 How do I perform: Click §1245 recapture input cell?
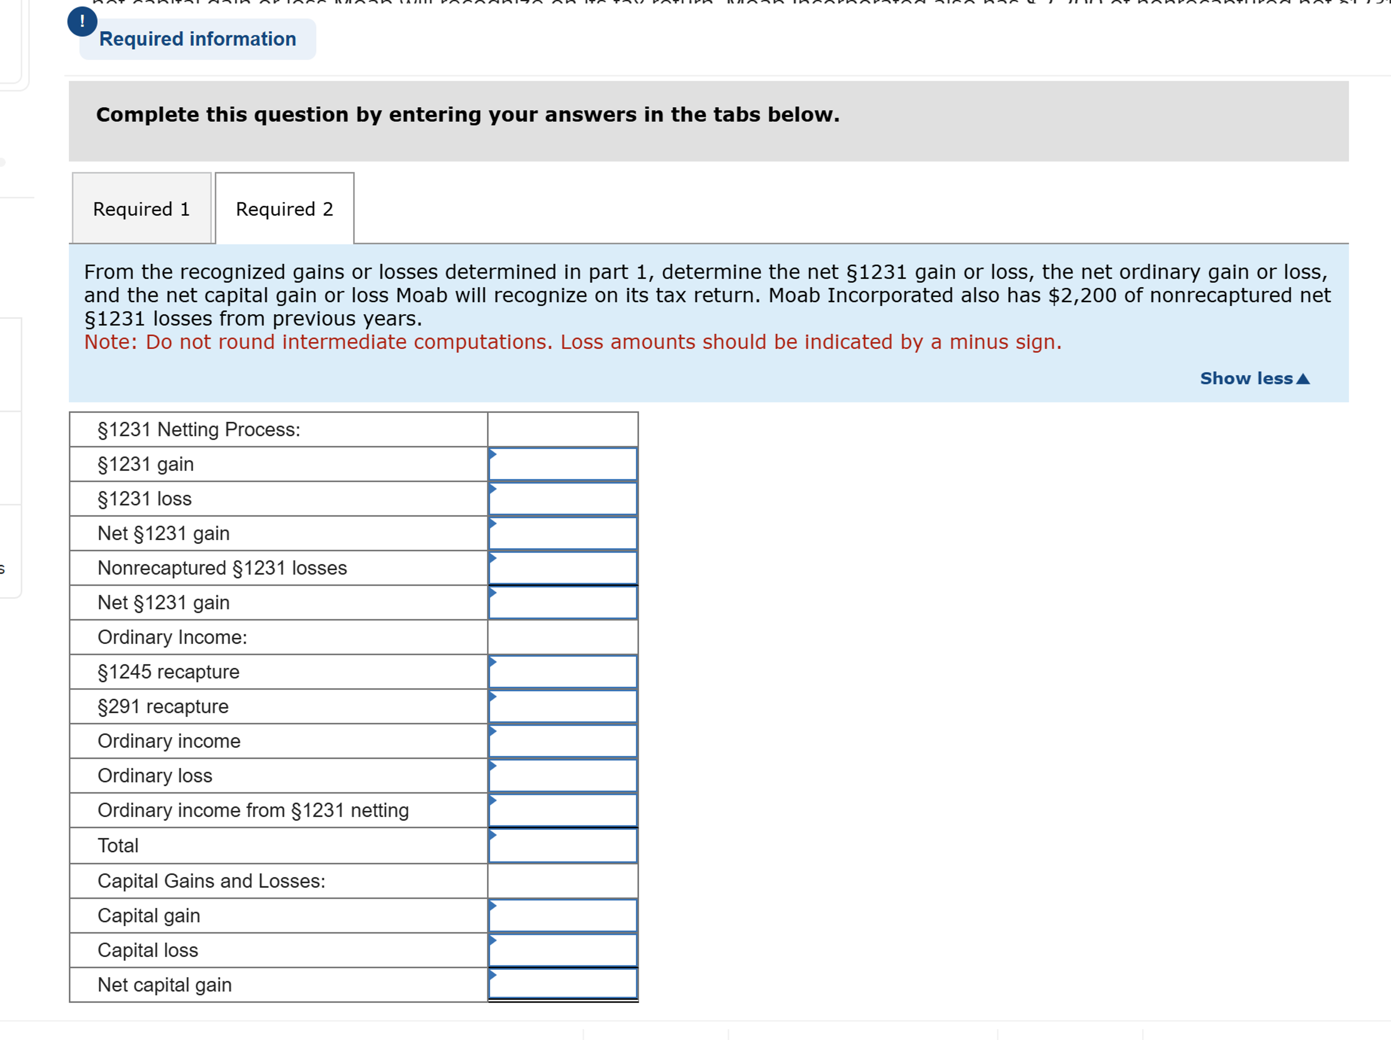click(563, 672)
